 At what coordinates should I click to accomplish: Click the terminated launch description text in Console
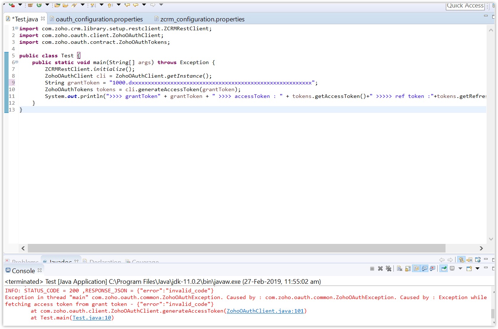(163, 282)
